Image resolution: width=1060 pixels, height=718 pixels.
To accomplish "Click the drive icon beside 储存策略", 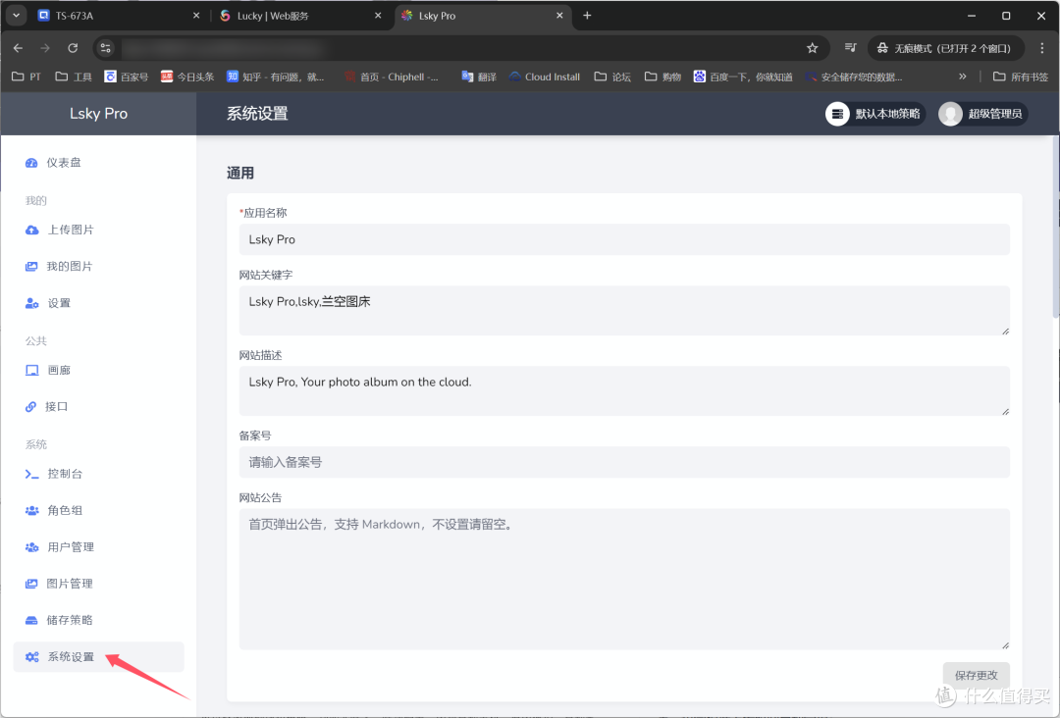I will (x=31, y=620).
